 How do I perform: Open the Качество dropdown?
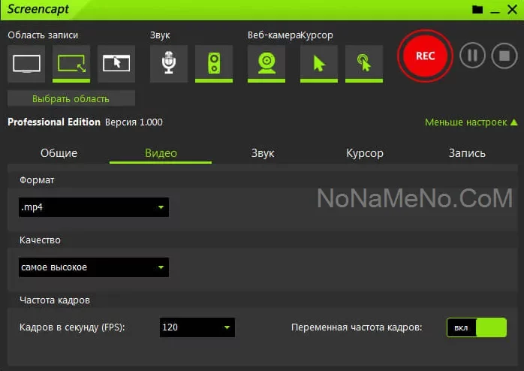[94, 267]
